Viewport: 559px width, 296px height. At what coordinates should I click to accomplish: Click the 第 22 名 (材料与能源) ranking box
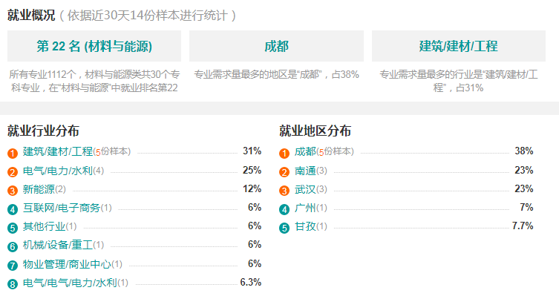tap(94, 46)
